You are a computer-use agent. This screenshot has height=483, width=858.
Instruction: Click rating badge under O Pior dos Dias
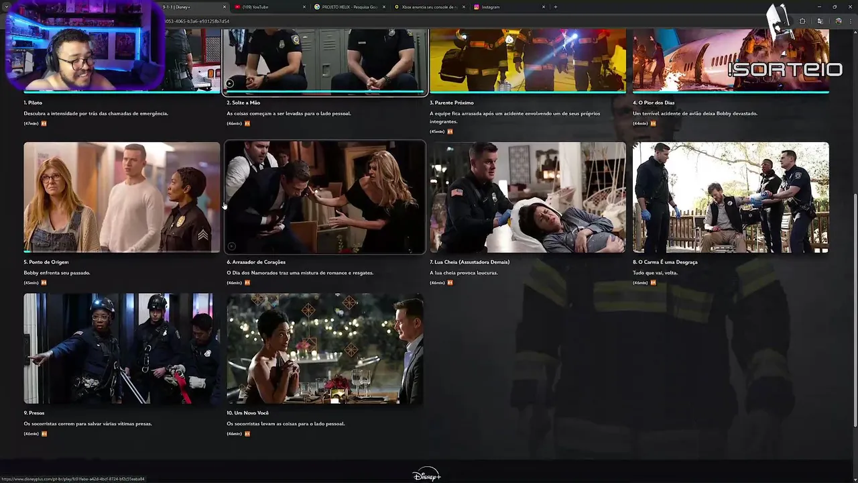[x=654, y=123]
